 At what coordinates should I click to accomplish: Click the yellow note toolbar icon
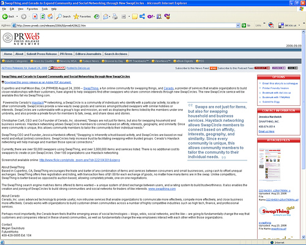[x=135, y=17]
